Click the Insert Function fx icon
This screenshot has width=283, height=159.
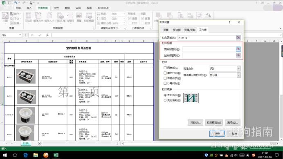tap(47, 35)
